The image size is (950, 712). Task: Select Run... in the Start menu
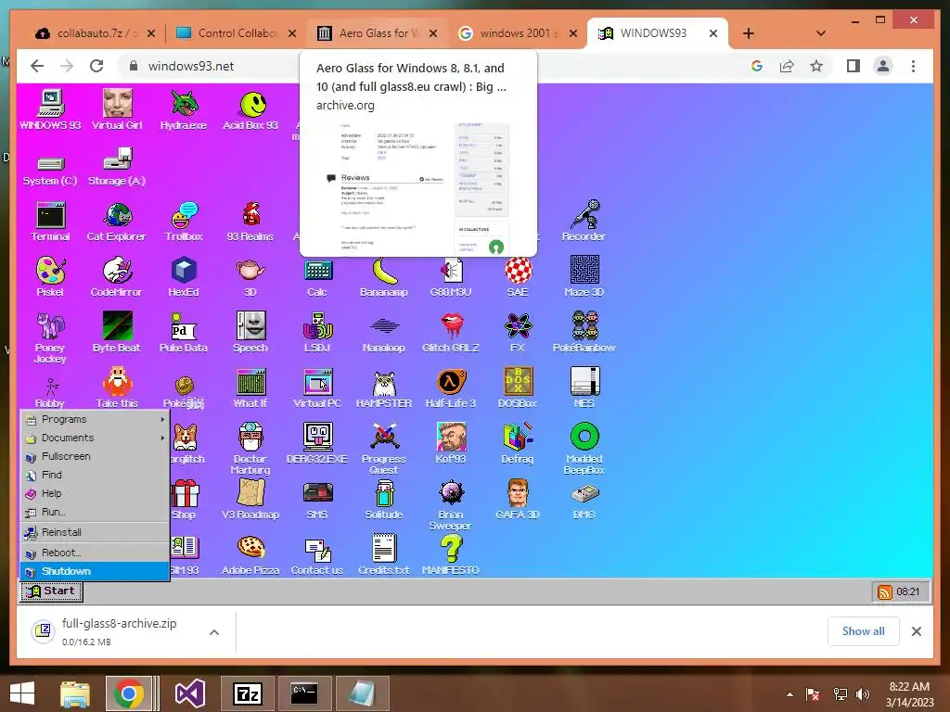[x=96, y=512]
